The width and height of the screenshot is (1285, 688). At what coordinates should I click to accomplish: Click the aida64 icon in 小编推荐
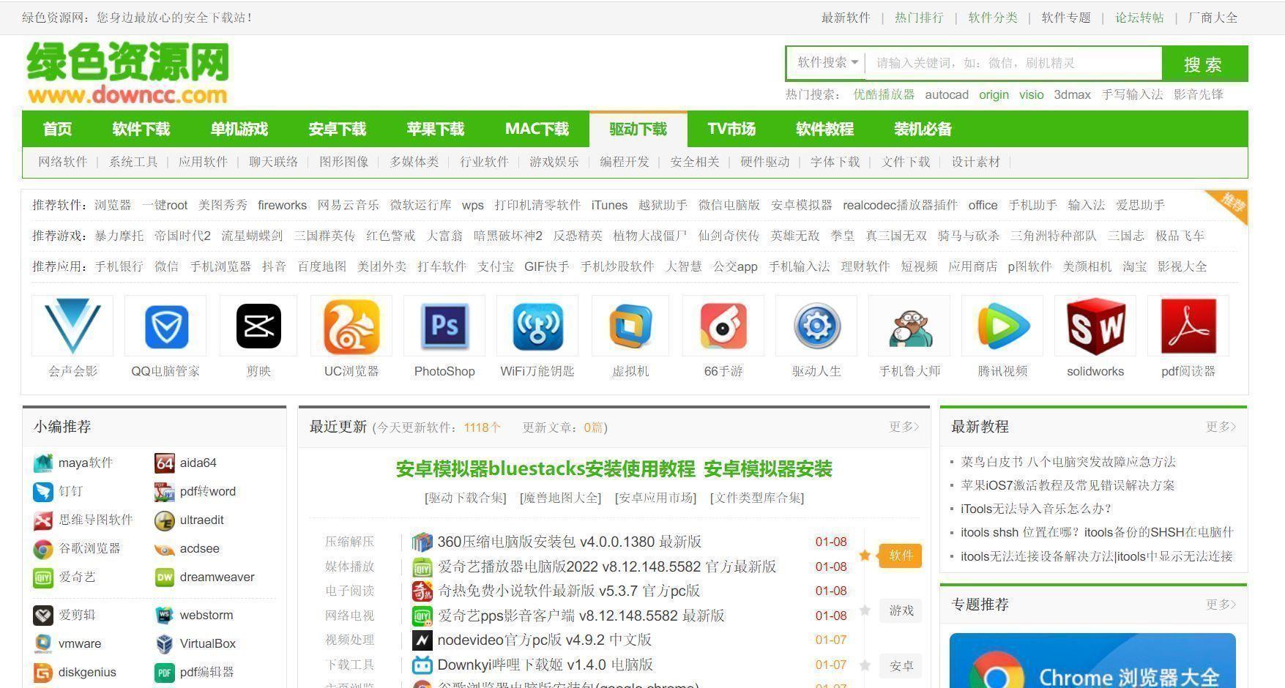point(165,463)
